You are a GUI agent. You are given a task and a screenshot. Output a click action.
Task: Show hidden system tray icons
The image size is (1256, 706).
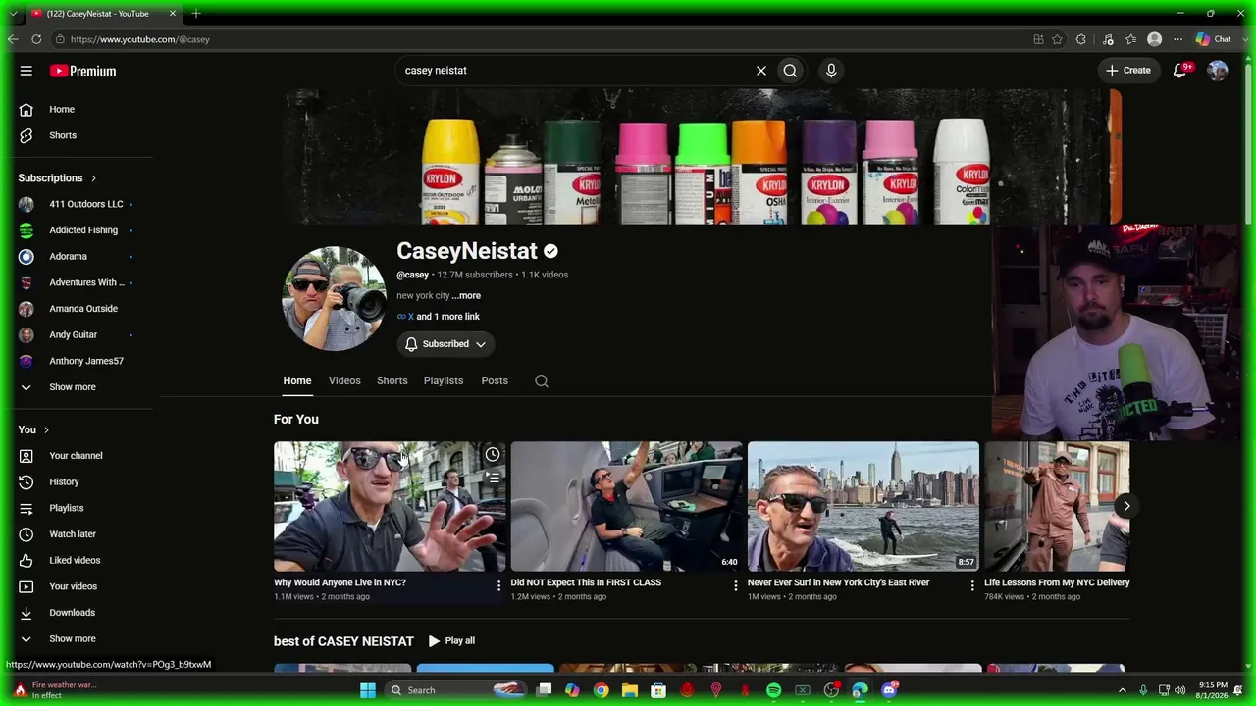click(1123, 690)
